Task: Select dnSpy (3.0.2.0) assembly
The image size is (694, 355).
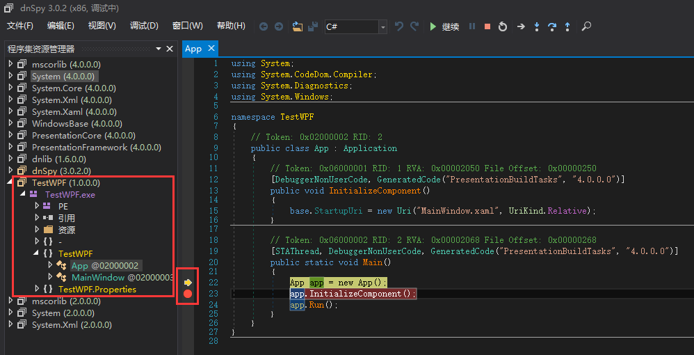Action: pos(61,171)
